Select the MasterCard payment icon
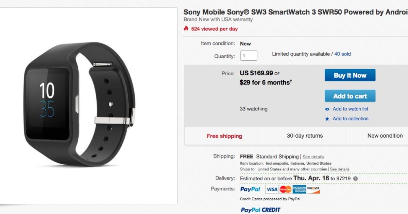This screenshot has width=408, height=214. click(286, 189)
